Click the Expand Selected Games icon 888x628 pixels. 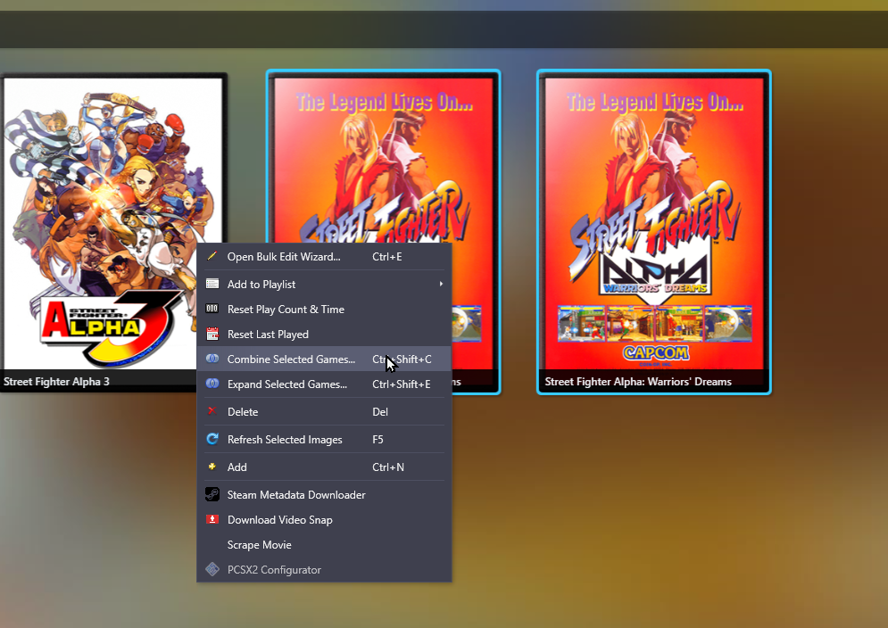point(212,384)
